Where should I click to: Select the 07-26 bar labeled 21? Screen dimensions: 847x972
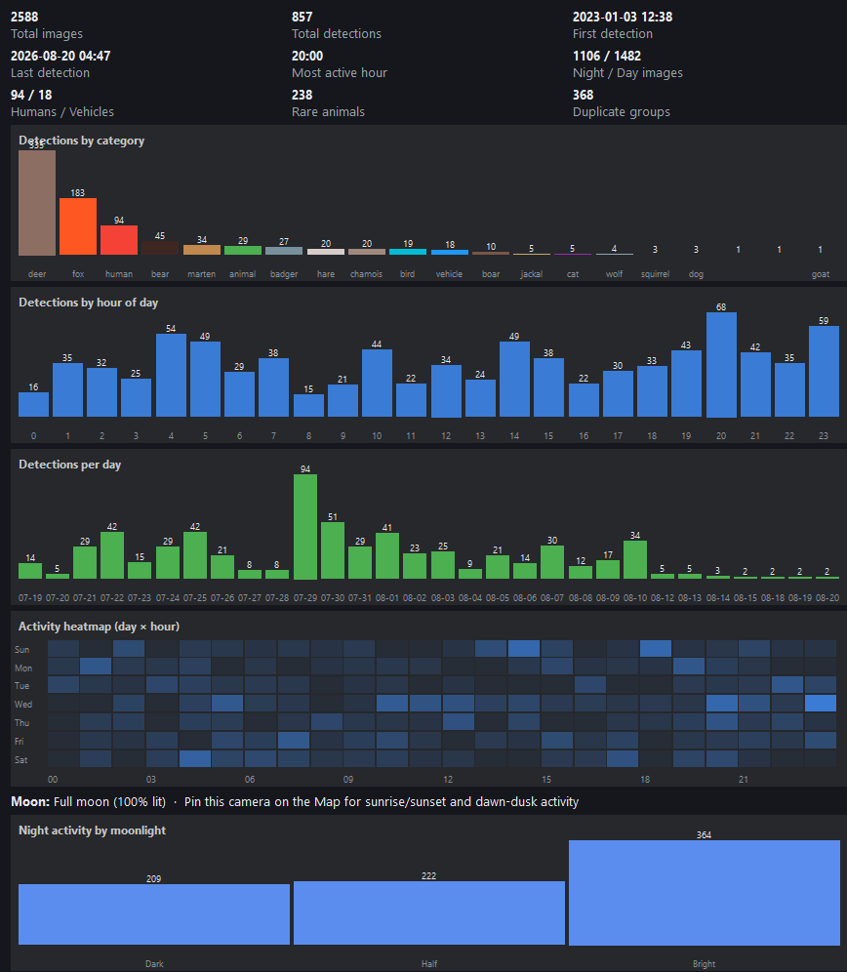tap(222, 567)
